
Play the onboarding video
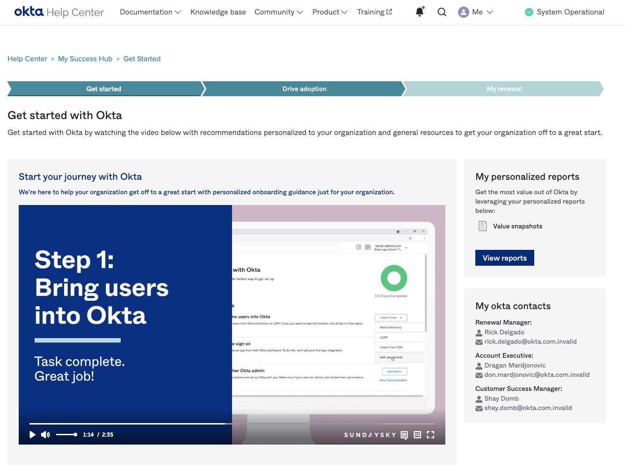(x=32, y=435)
